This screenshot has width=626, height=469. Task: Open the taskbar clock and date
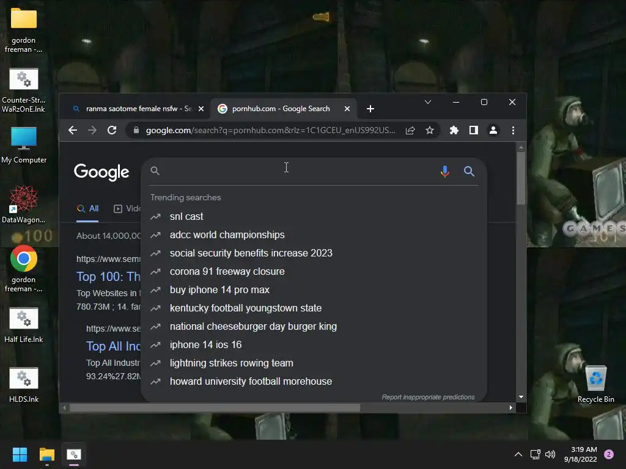pyautogui.click(x=580, y=454)
